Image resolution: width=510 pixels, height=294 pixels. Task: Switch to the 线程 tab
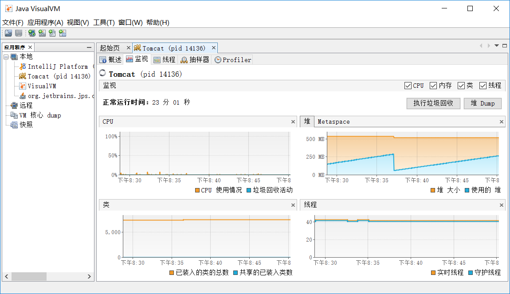point(165,59)
